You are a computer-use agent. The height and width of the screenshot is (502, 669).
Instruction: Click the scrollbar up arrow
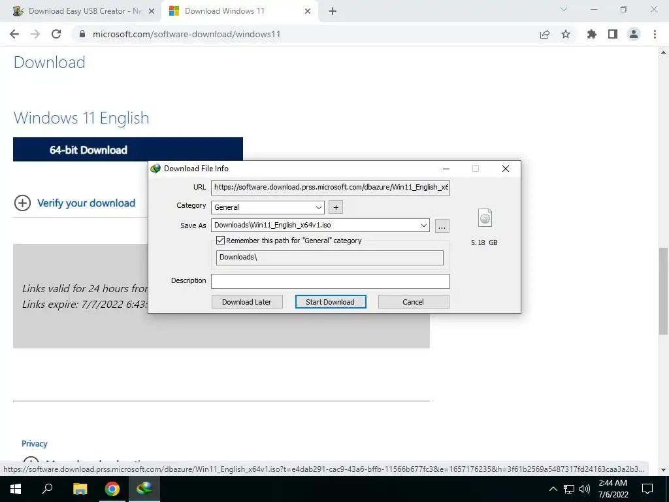pos(664,52)
